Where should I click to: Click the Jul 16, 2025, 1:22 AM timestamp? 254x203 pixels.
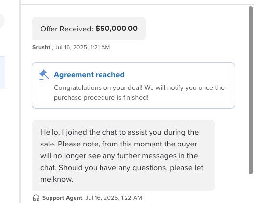click(114, 198)
